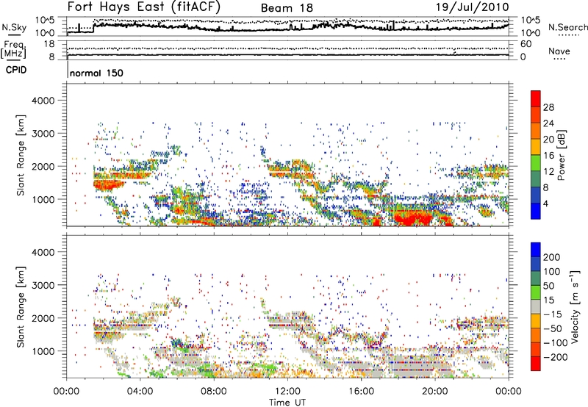Click the "CPID" label
This screenshot has height=407, width=588.
click(x=15, y=70)
